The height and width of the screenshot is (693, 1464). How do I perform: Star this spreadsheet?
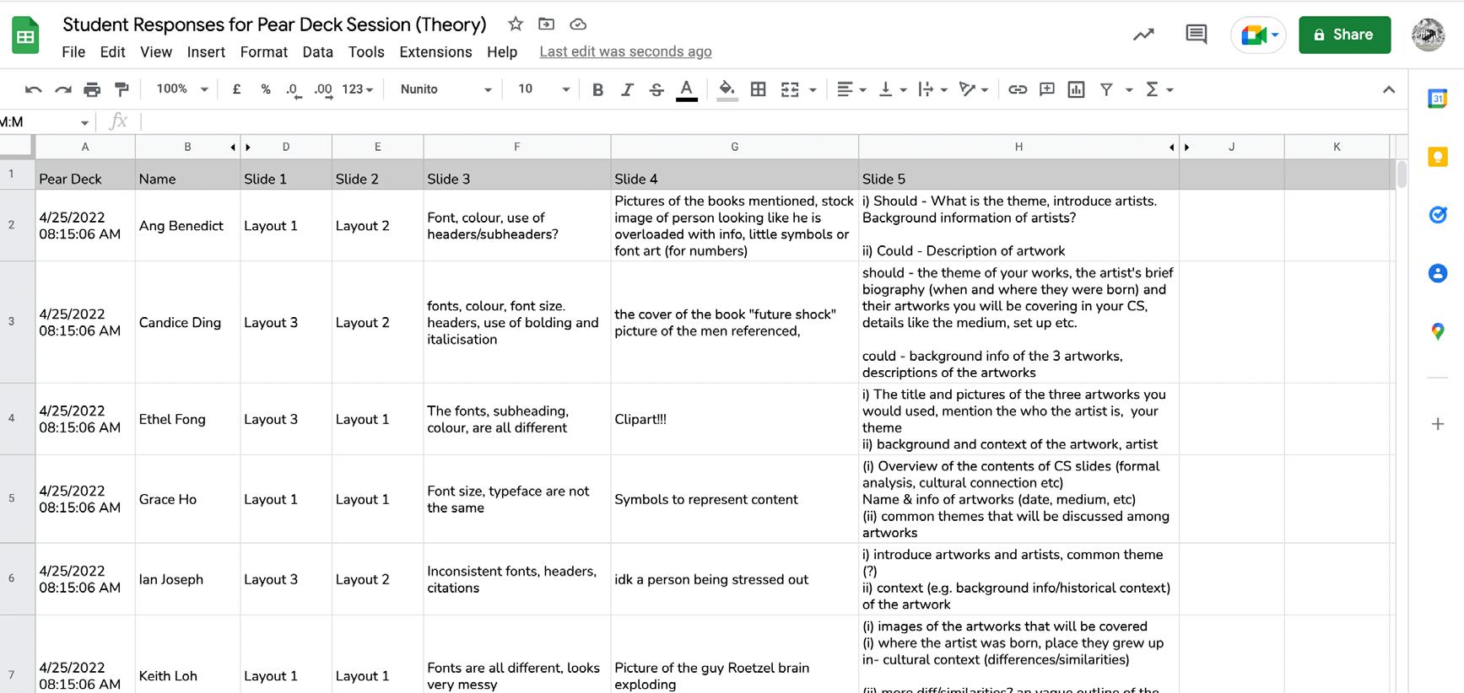click(516, 24)
